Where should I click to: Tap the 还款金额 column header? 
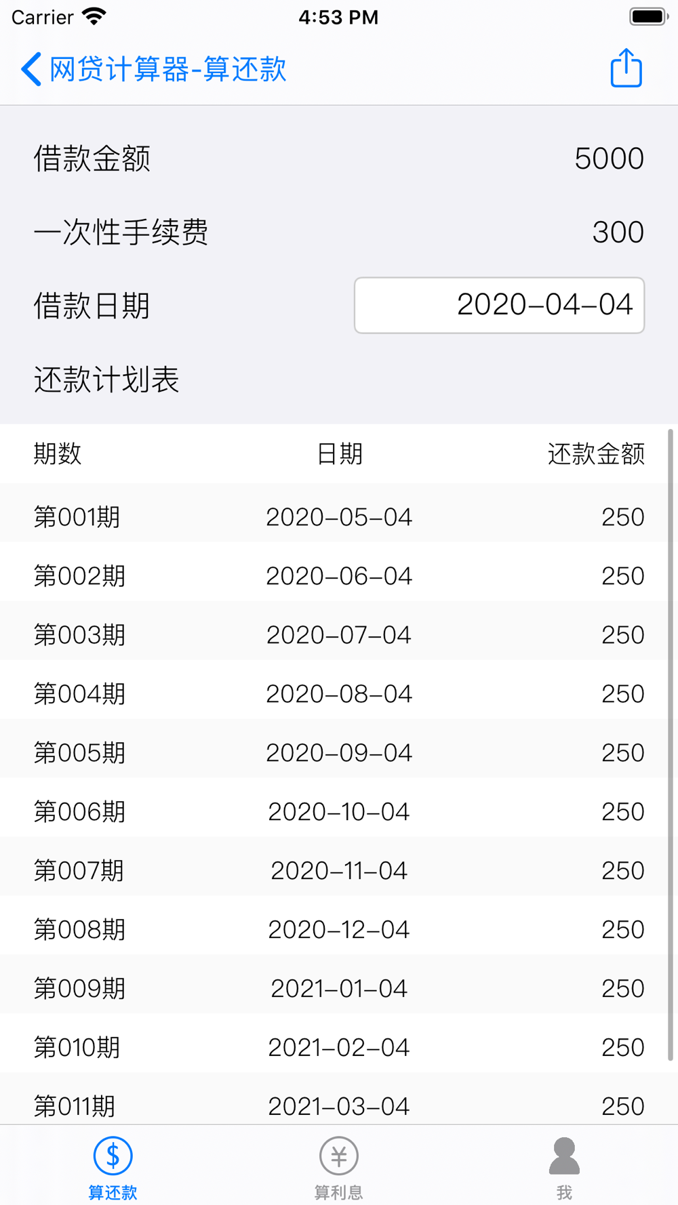[x=596, y=454]
